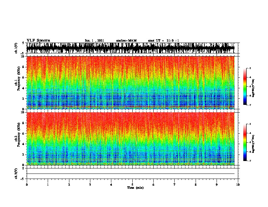Click the "-7" label on ch.1 colorbar
The image size is (268, 207).
(250, 105)
